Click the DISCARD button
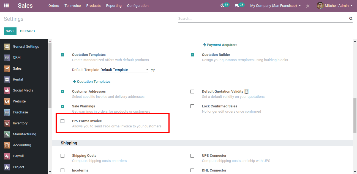 [28, 31]
